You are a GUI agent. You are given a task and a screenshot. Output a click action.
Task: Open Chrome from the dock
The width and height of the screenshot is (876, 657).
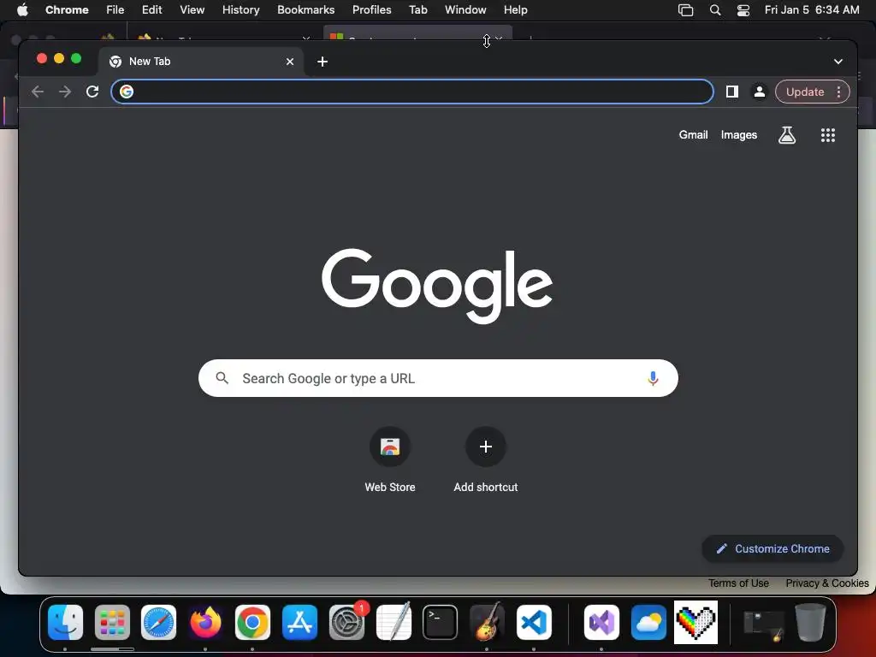(252, 622)
